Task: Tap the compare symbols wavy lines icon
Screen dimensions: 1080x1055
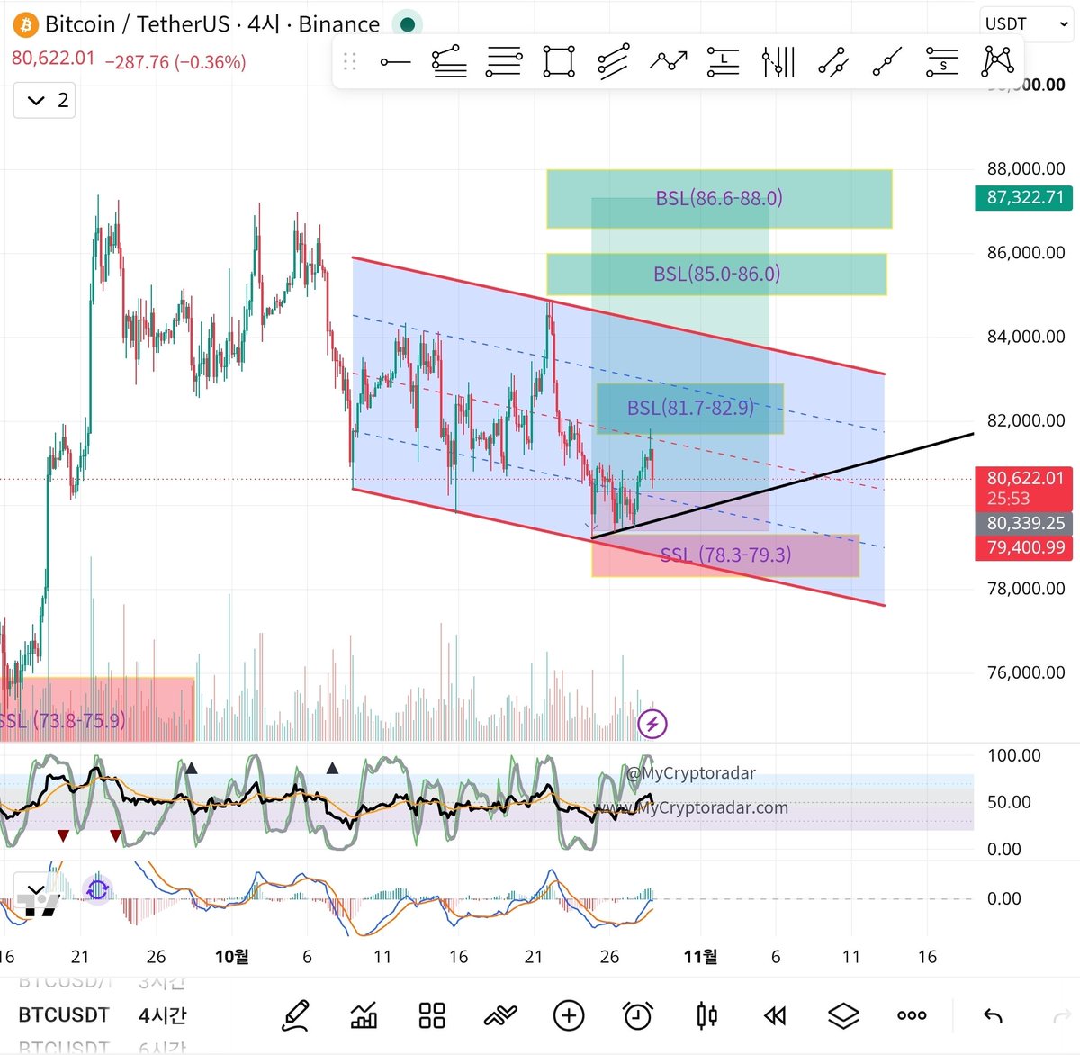Action: 500,1016
